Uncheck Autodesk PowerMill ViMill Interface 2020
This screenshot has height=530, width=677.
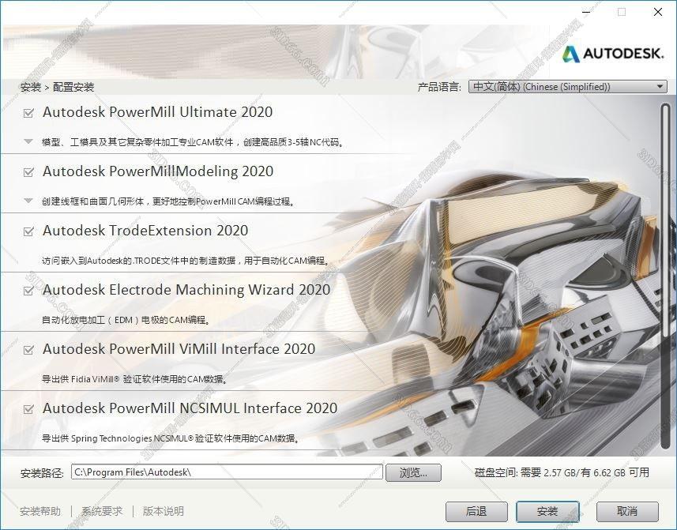pos(28,349)
